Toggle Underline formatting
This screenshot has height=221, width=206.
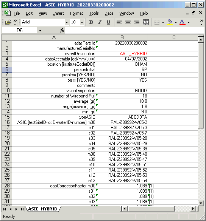108,22
